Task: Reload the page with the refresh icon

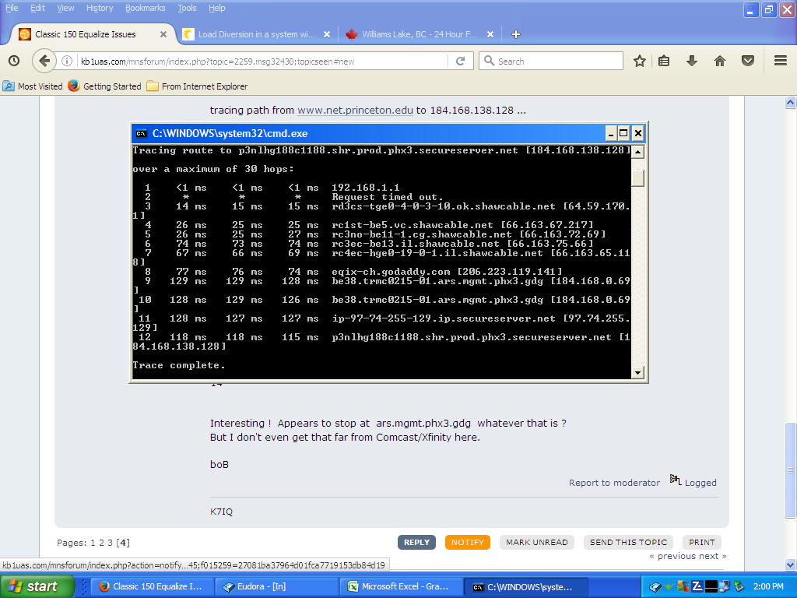Action: [460, 61]
